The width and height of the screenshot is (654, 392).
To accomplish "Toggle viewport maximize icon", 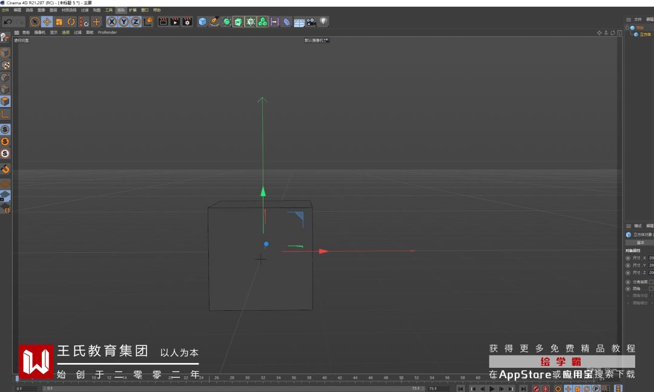I will coord(619,33).
